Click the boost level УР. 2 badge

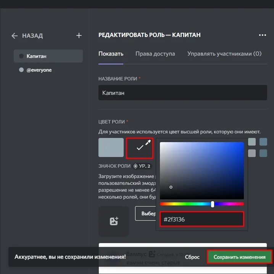point(142,166)
